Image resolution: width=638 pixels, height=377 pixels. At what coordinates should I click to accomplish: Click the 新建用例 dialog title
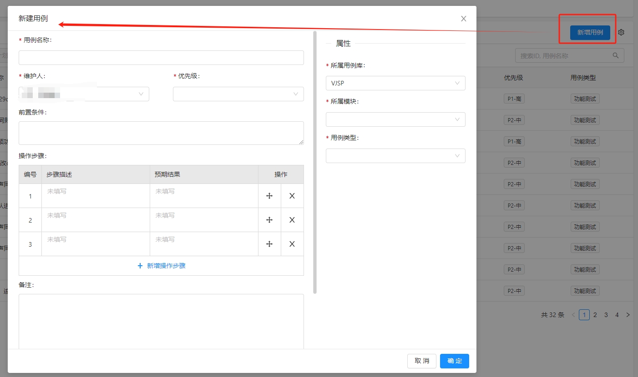pyautogui.click(x=33, y=19)
